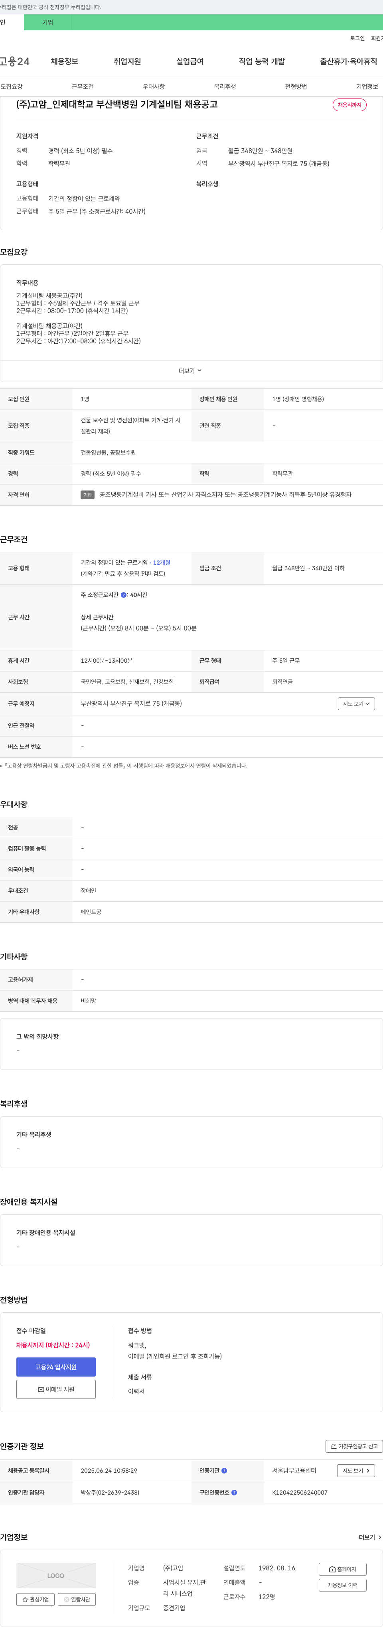Viewport: 383px width, 1627px height.
Task: Click block icon in 열람차단 button
Action: pyautogui.click(x=67, y=1599)
